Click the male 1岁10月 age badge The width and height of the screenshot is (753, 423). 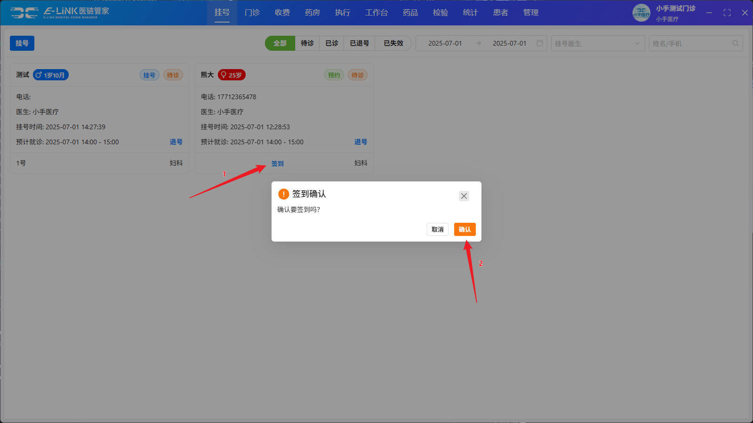[x=51, y=75]
